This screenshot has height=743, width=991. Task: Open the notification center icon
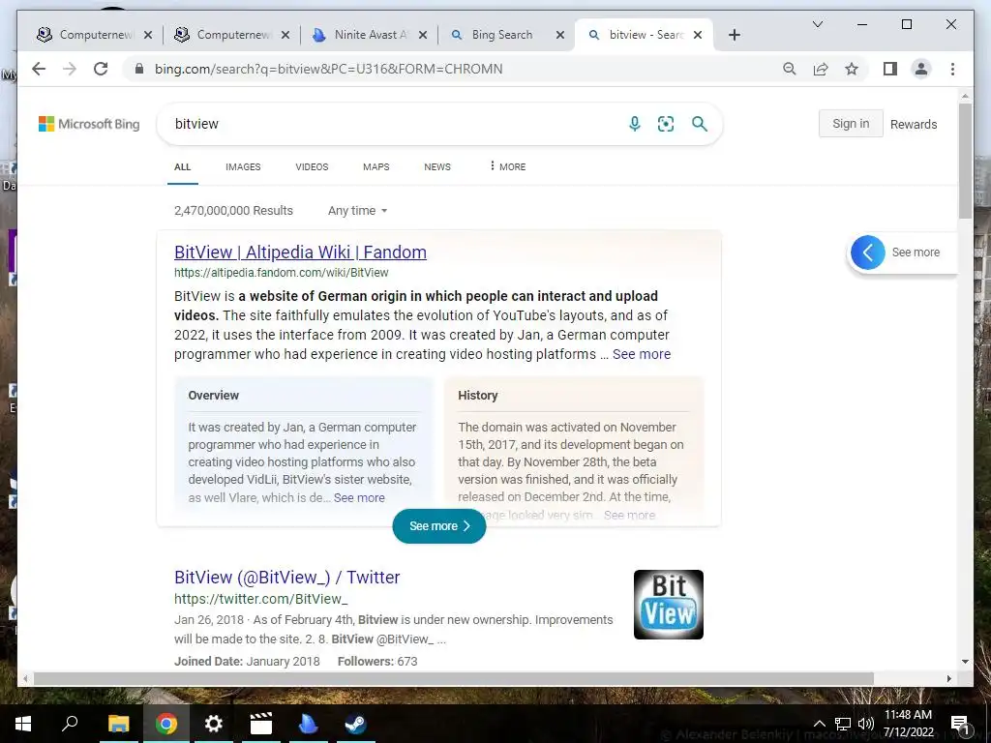point(959,724)
